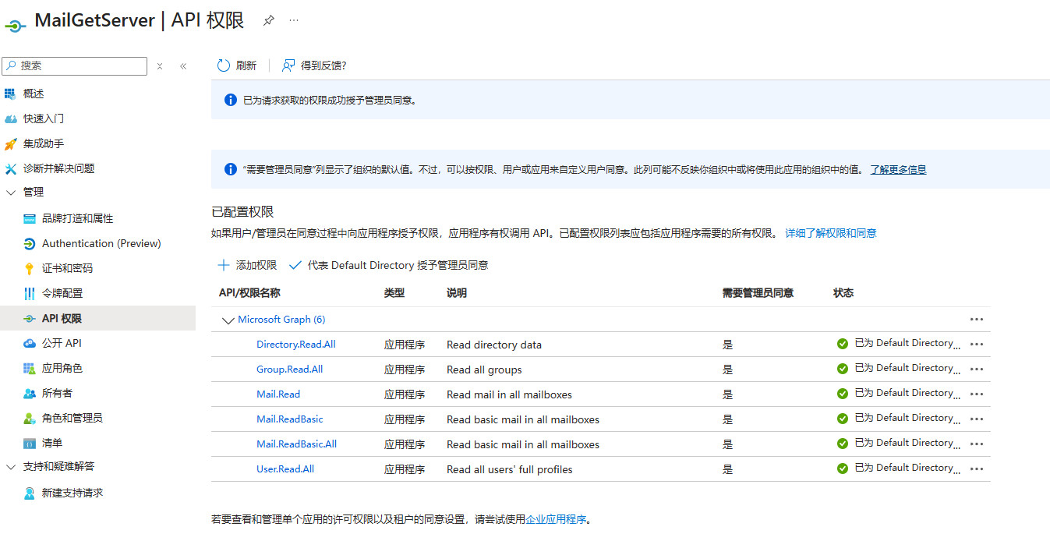The image size is (1050, 541).
Task: Open ellipsis menu for Mail.ReadBasic.All row
Action: [977, 444]
